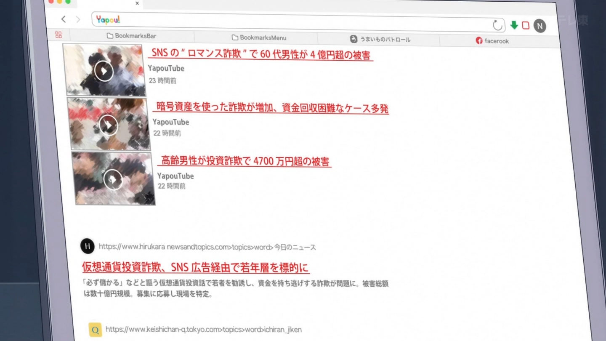Open downloads via green arrow icon
The image size is (606, 341).
[x=514, y=25]
